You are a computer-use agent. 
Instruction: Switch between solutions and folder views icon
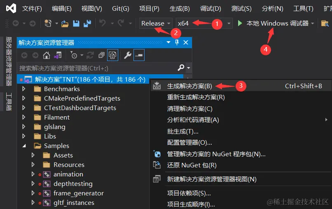58,55
